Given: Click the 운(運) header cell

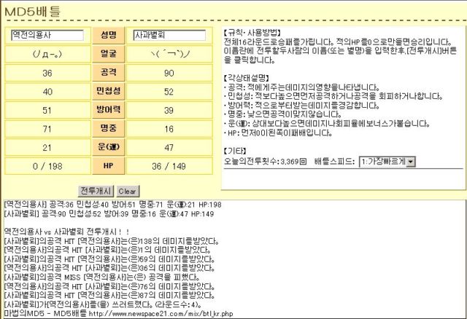Looking at the screenshot, I should point(109,147).
